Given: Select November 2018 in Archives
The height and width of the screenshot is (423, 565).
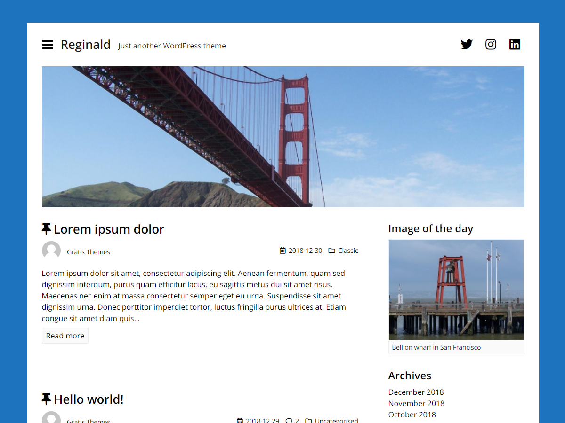Looking at the screenshot, I should point(416,403).
